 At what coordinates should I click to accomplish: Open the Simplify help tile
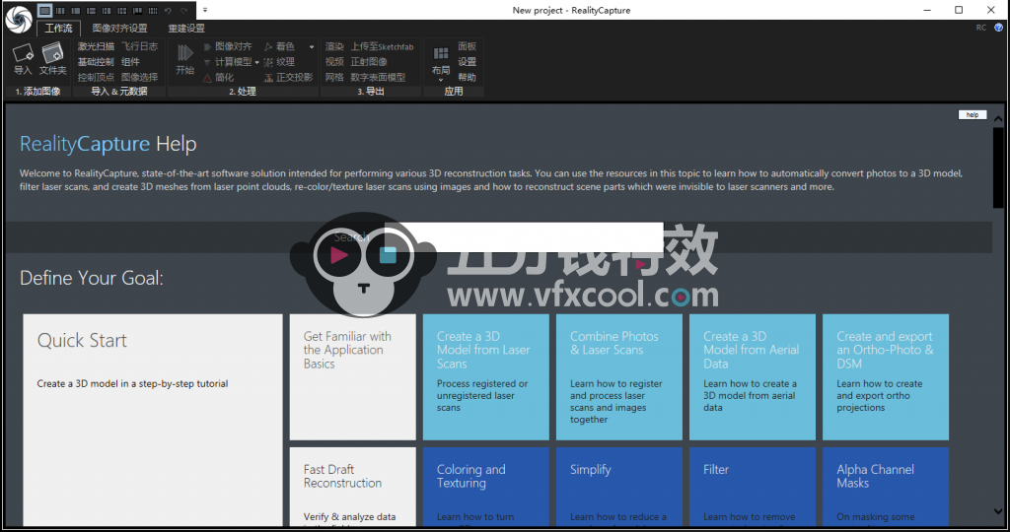point(619,487)
